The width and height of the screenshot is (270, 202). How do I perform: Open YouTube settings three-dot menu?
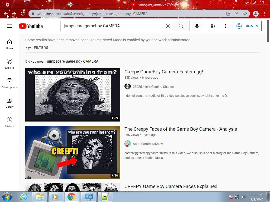[225, 26]
